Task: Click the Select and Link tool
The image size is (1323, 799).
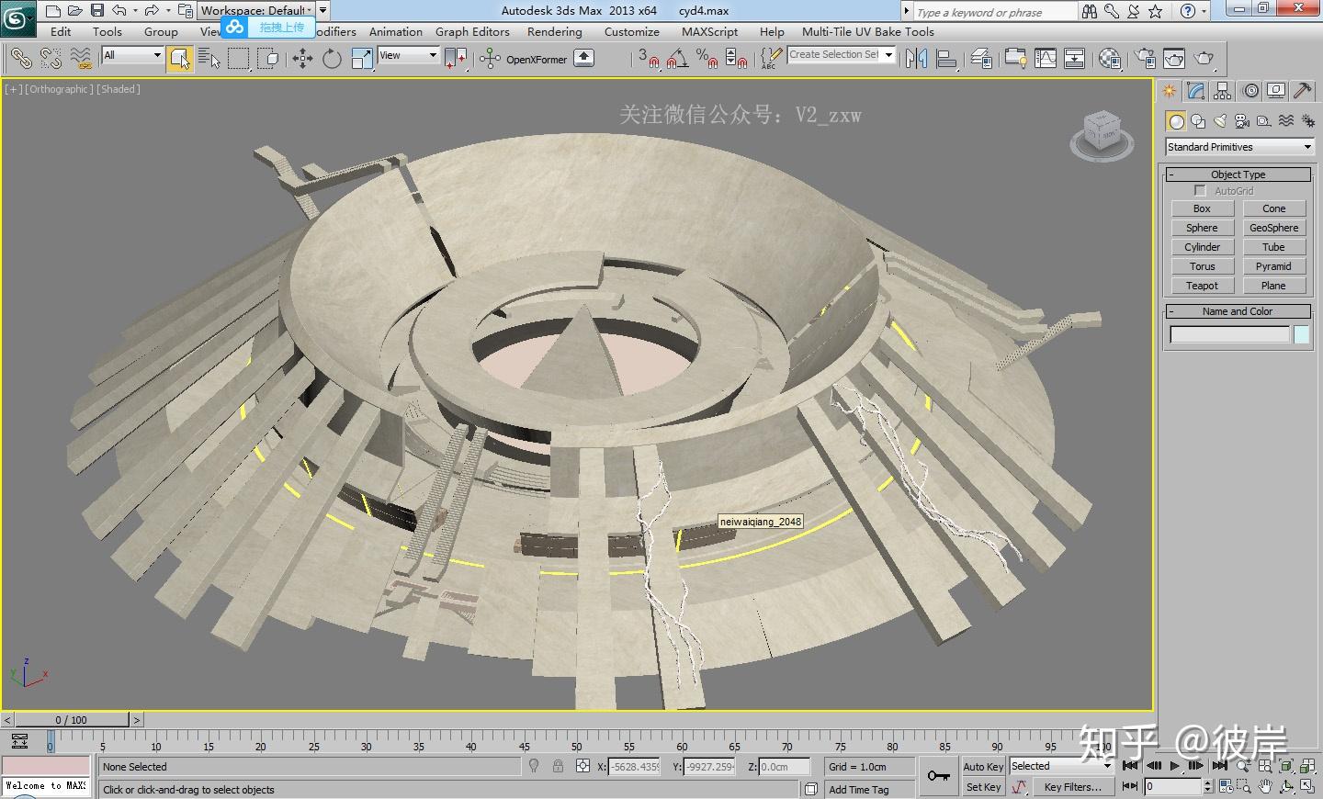Action: tap(20, 59)
